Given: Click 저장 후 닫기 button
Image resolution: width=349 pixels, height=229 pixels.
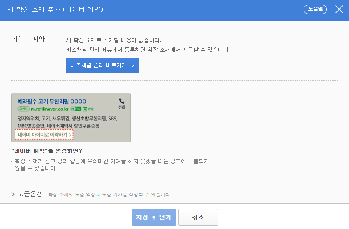Looking at the screenshot, I should pyautogui.click(x=154, y=217).
